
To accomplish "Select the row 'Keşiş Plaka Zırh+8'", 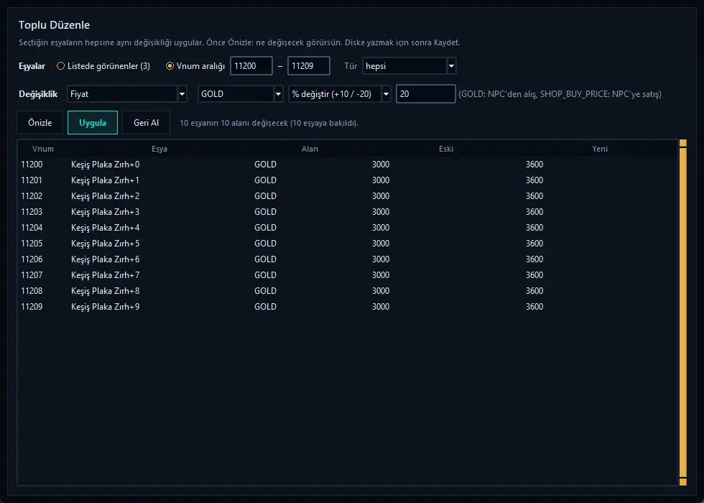I will pyautogui.click(x=348, y=290).
